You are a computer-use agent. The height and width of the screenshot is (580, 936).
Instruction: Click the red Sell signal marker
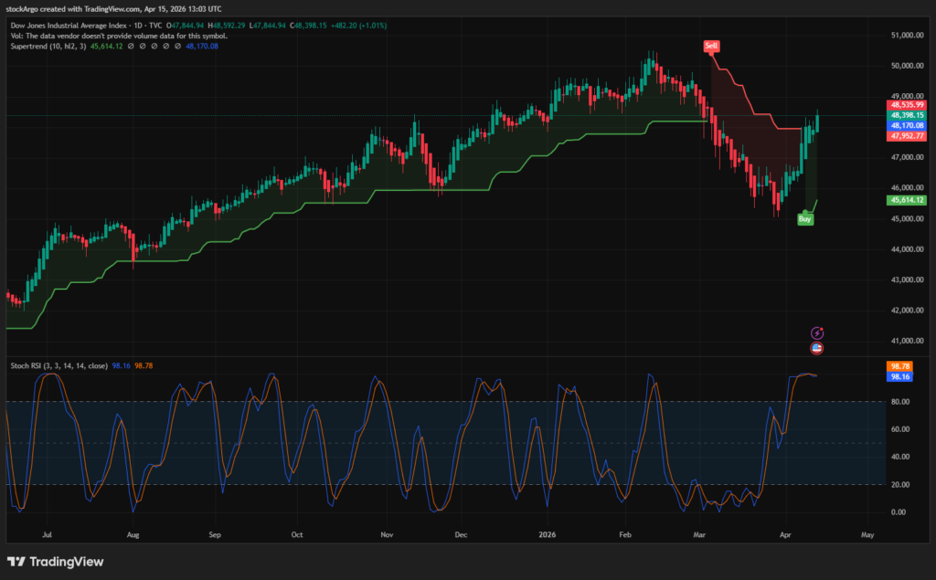pos(710,45)
